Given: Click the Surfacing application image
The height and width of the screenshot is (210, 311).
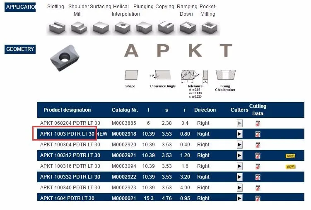Looking at the screenshot, I should pos(101,28).
